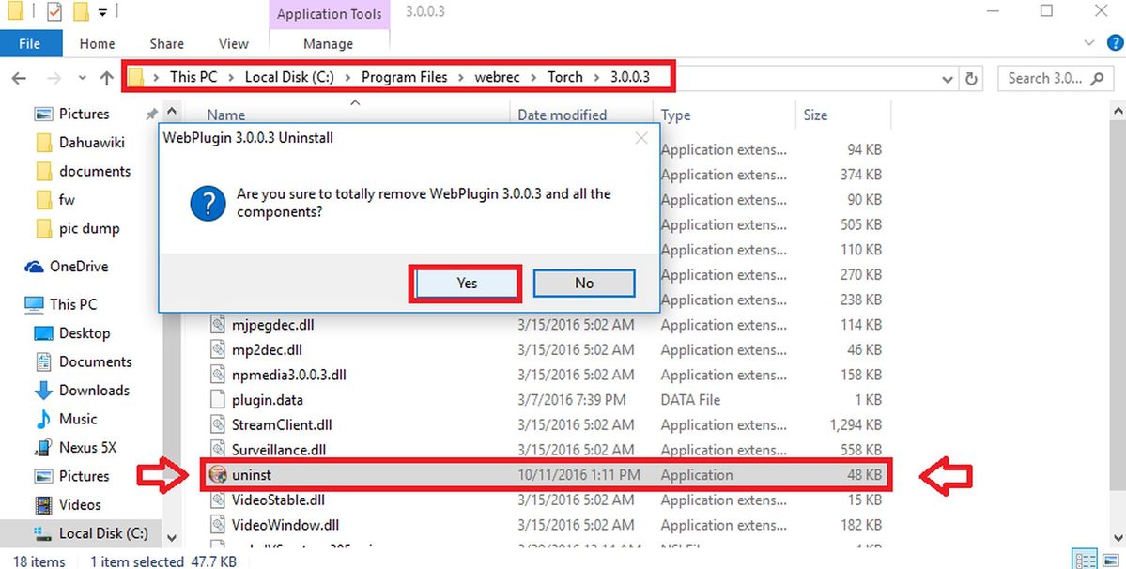Collapse the ribbon with the chevron
The width and height of the screenshot is (1126, 569).
tap(1089, 43)
